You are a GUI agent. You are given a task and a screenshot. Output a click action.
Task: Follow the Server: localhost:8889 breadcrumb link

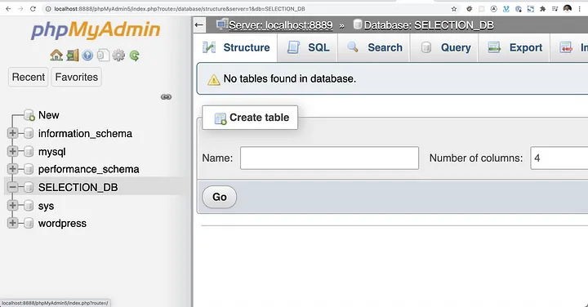(280, 25)
